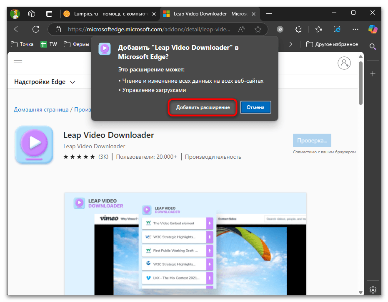View site information lock icon
The height and width of the screenshot is (302, 388).
(x=58, y=29)
